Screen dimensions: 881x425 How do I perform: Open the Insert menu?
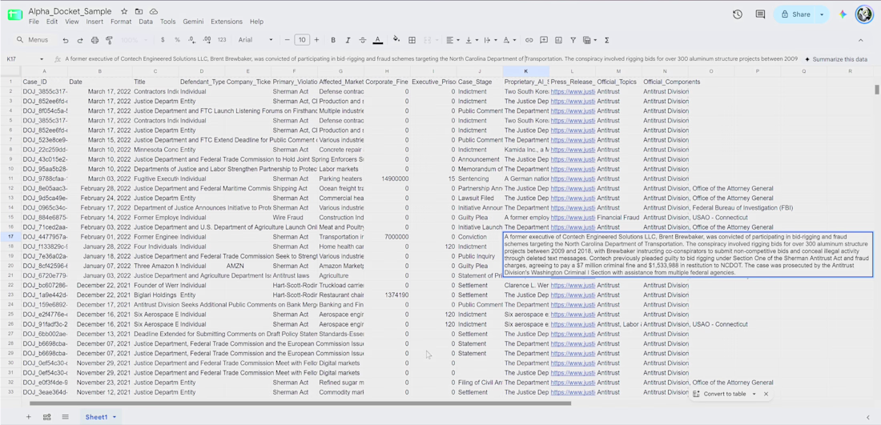pos(95,22)
